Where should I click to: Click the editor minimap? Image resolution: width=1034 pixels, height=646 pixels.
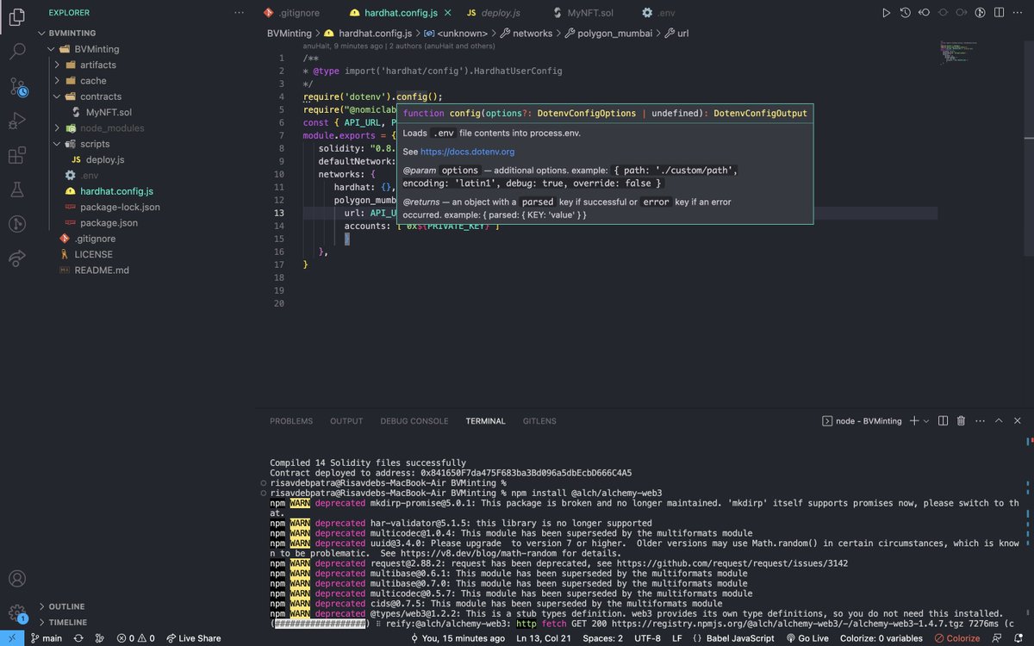coord(961,53)
